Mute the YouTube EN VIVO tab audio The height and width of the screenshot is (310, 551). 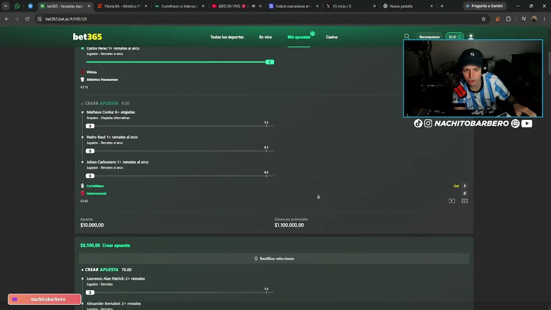(x=253, y=6)
